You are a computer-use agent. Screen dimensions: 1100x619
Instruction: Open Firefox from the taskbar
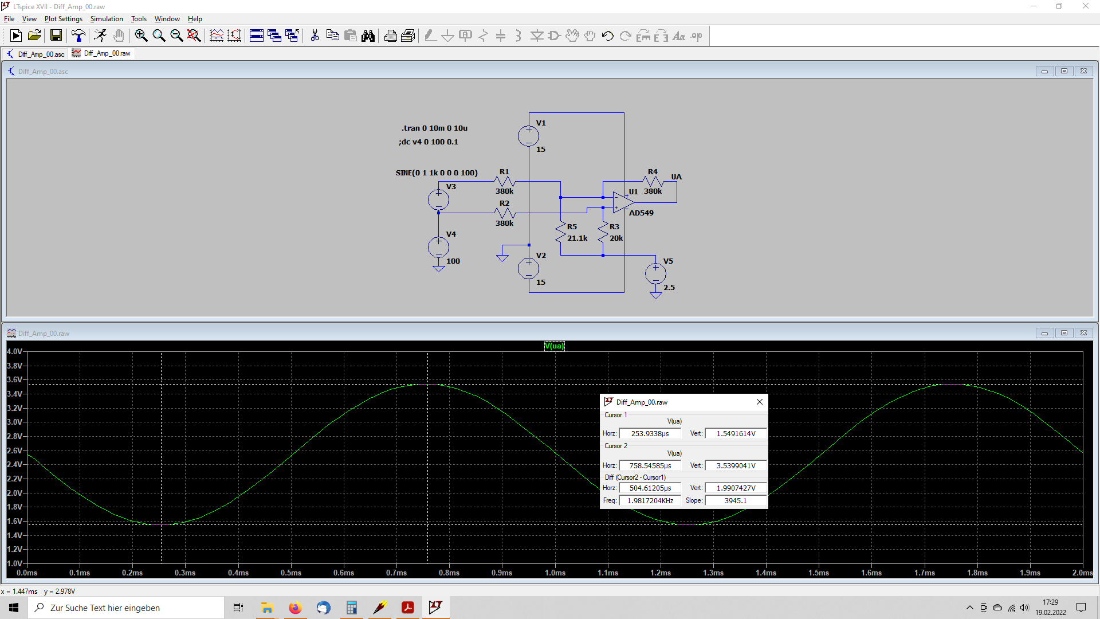pyautogui.click(x=295, y=608)
